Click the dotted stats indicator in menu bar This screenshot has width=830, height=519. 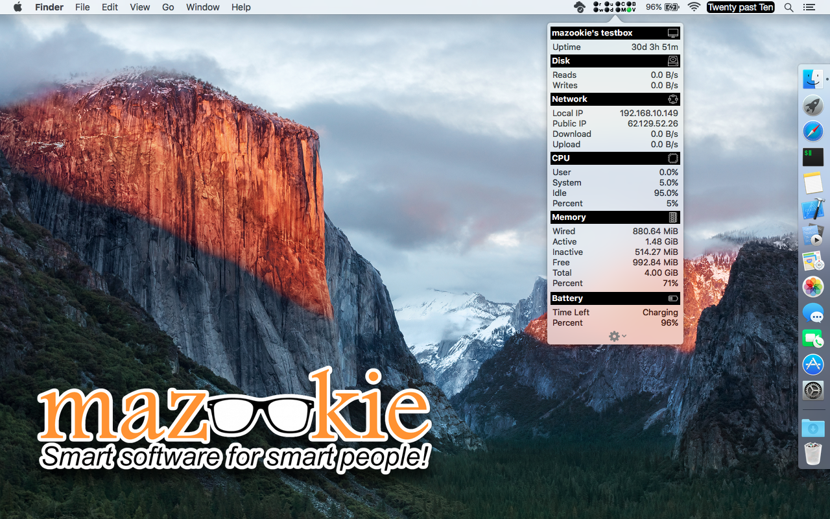[x=615, y=7]
